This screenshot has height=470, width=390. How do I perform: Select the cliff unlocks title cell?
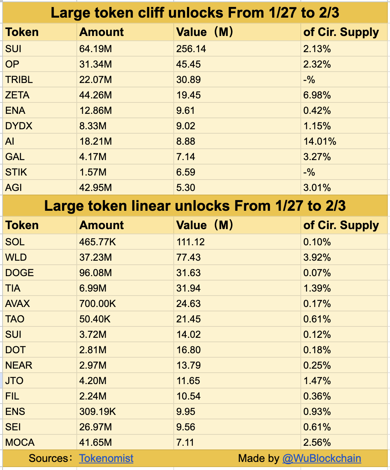[195, 13]
